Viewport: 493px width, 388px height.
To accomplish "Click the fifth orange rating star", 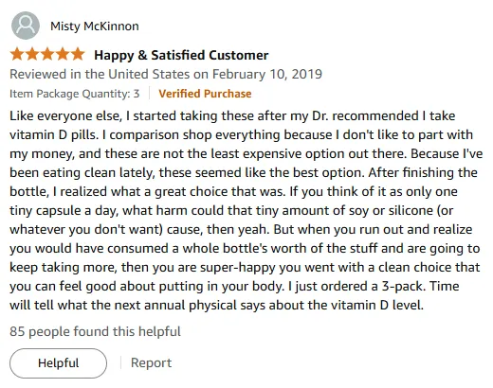I will click(x=78, y=54).
